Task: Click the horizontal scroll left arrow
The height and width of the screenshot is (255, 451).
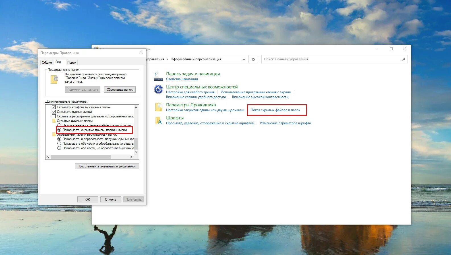Action: (48, 157)
